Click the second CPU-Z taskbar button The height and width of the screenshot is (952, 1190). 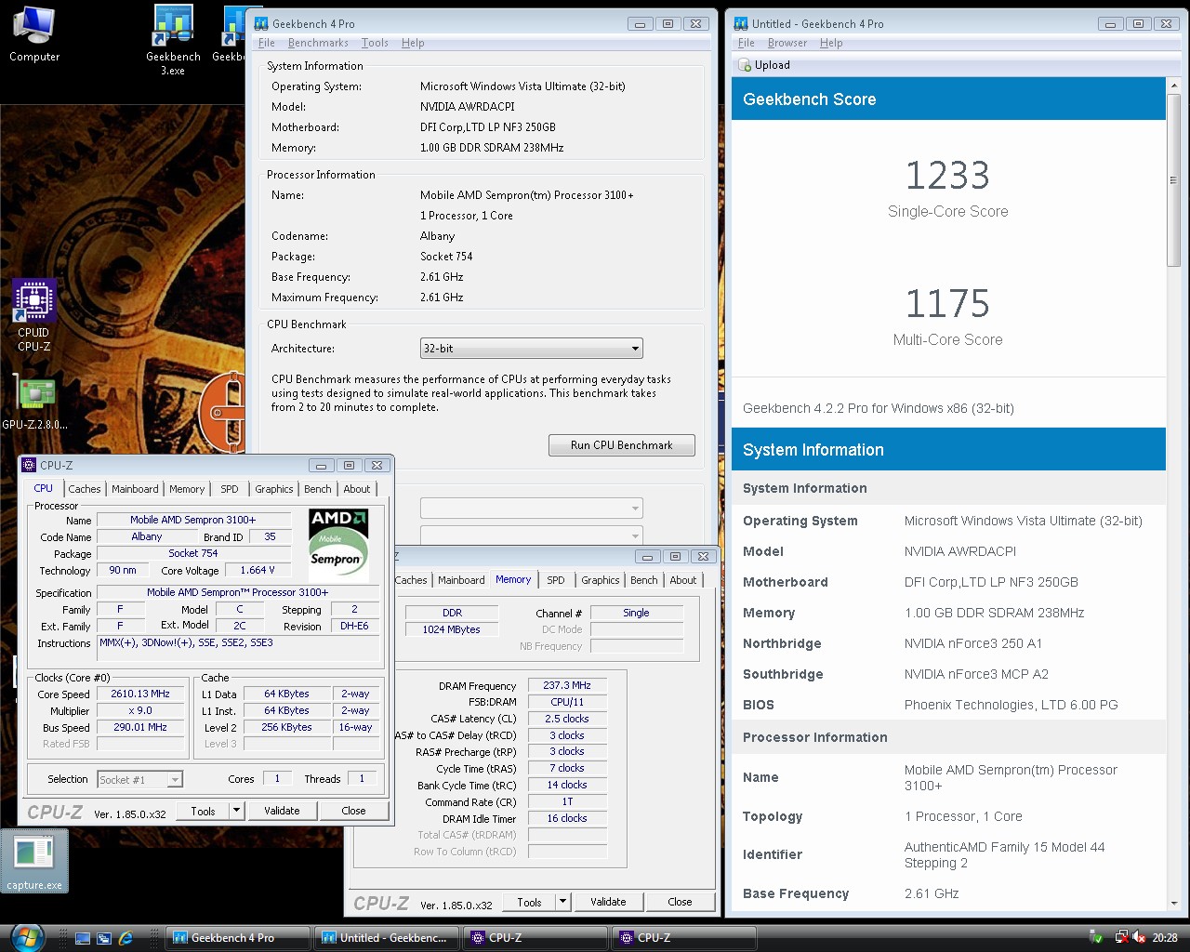(683, 938)
